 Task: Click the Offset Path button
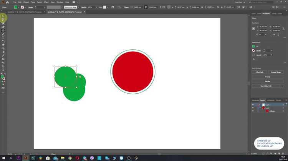tap(259, 72)
